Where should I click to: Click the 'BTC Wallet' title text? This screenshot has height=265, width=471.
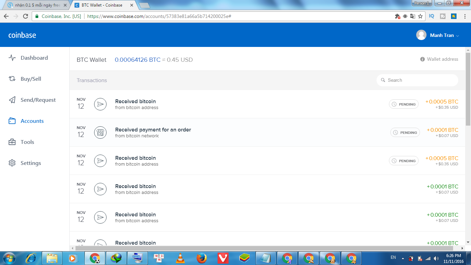(x=92, y=60)
